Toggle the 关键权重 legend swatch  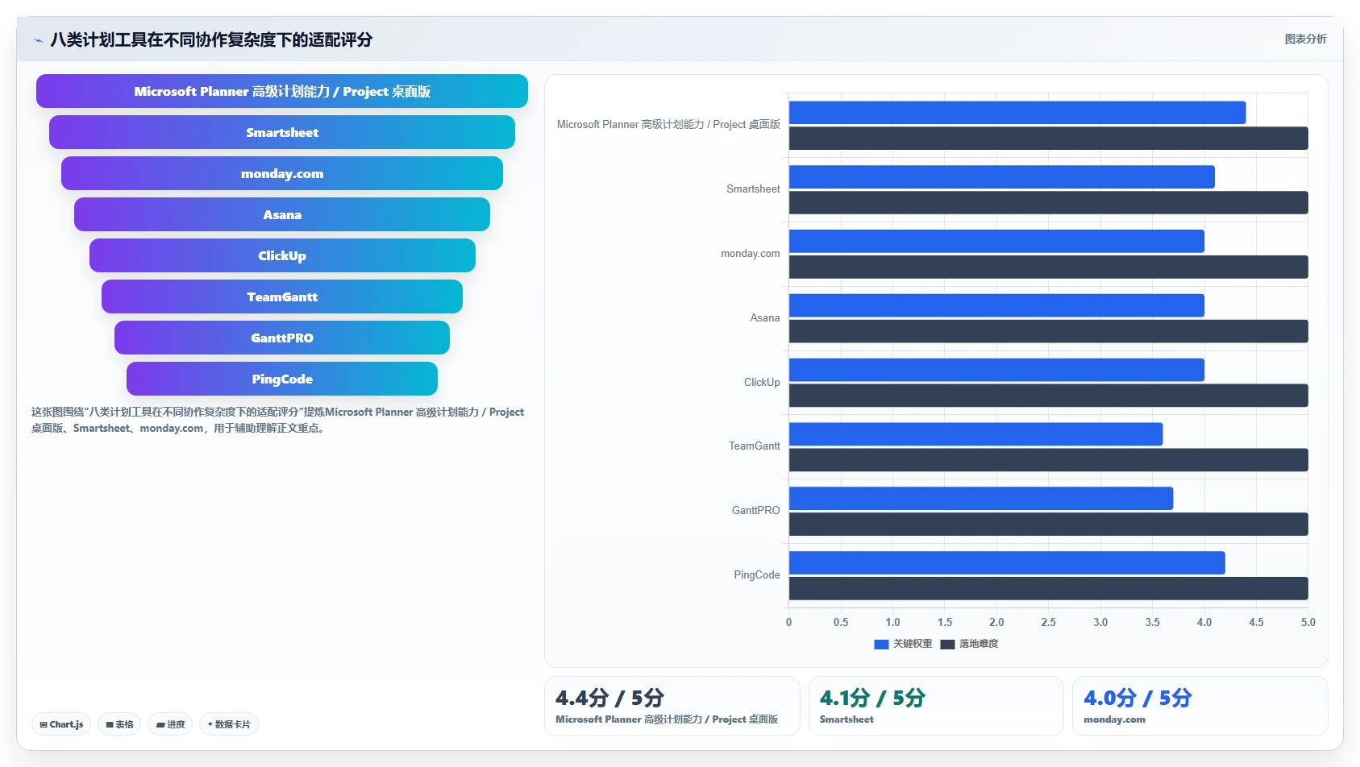pos(881,644)
